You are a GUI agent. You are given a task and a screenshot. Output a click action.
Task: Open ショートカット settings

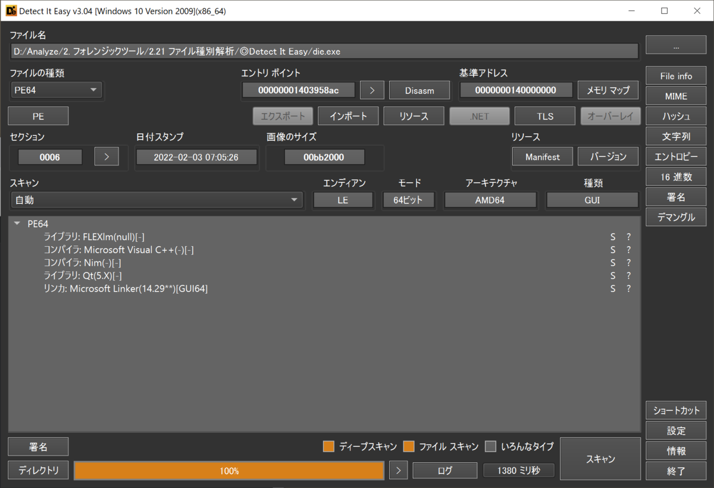coord(676,410)
